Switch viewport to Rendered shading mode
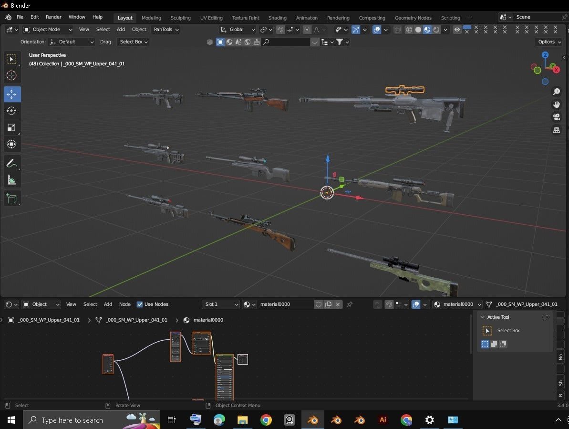Viewport: 569px width, 429px height. (436, 30)
